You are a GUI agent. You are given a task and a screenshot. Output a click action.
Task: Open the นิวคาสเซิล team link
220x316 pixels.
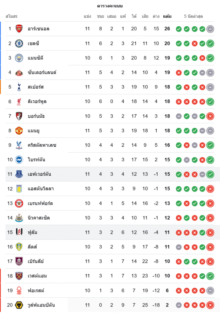tap(39, 218)
